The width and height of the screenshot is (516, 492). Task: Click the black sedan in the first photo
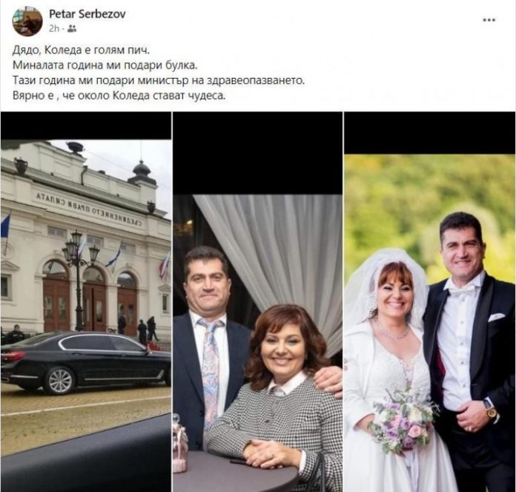(x=85, y=362)
